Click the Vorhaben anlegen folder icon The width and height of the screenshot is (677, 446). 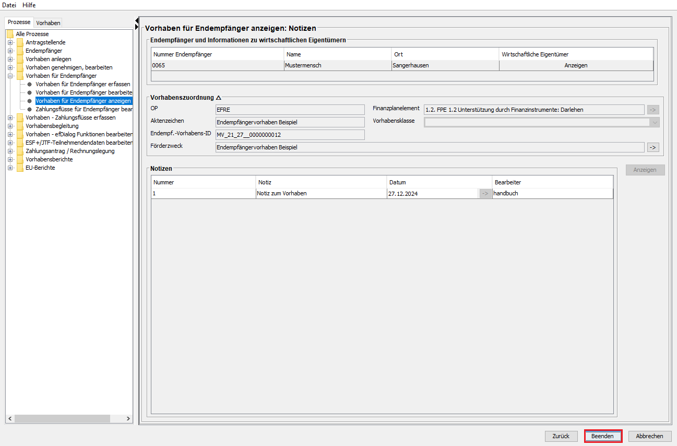[20, 59]
